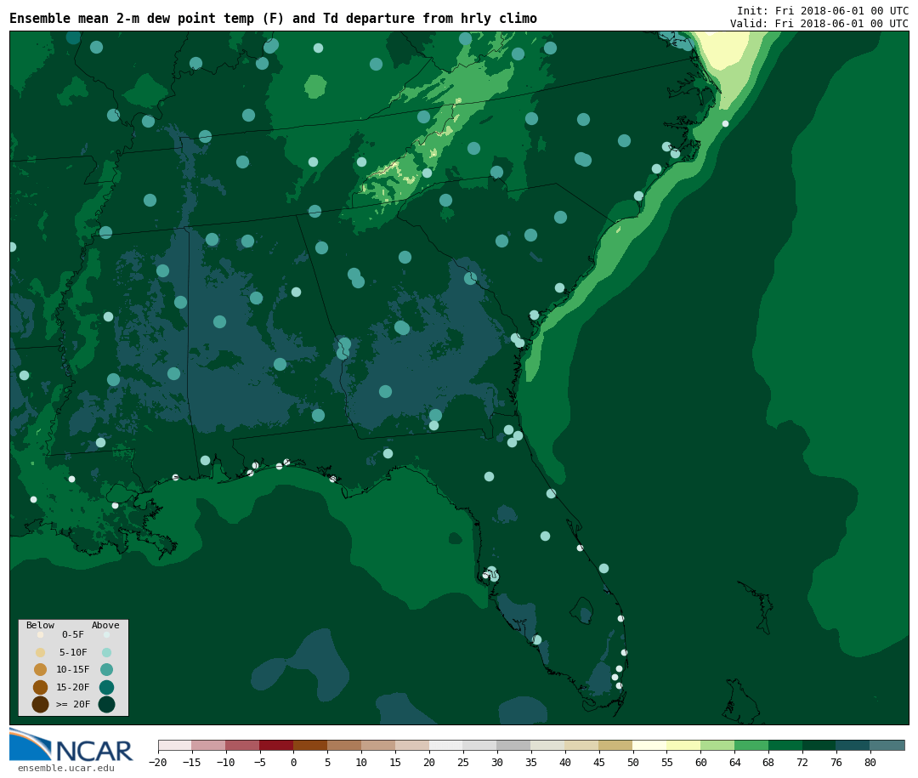Viewport: 918px width, 778px height.
Task: Select the dark green swatch between 72 and 76
Action: coord(819,746)
